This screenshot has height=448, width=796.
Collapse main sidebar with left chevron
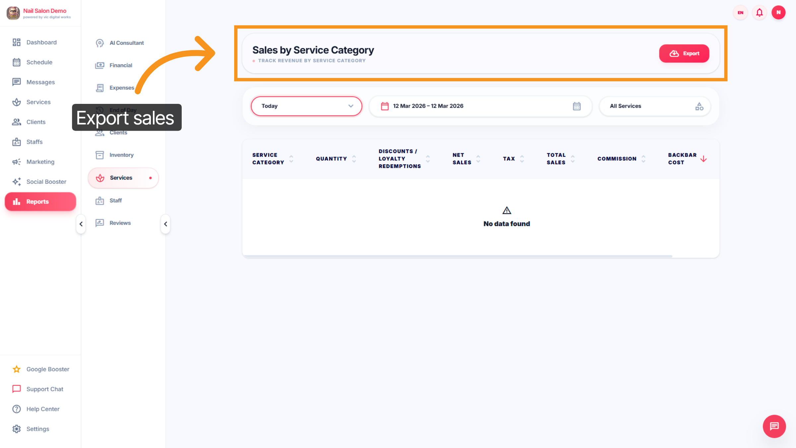(81, 224)
